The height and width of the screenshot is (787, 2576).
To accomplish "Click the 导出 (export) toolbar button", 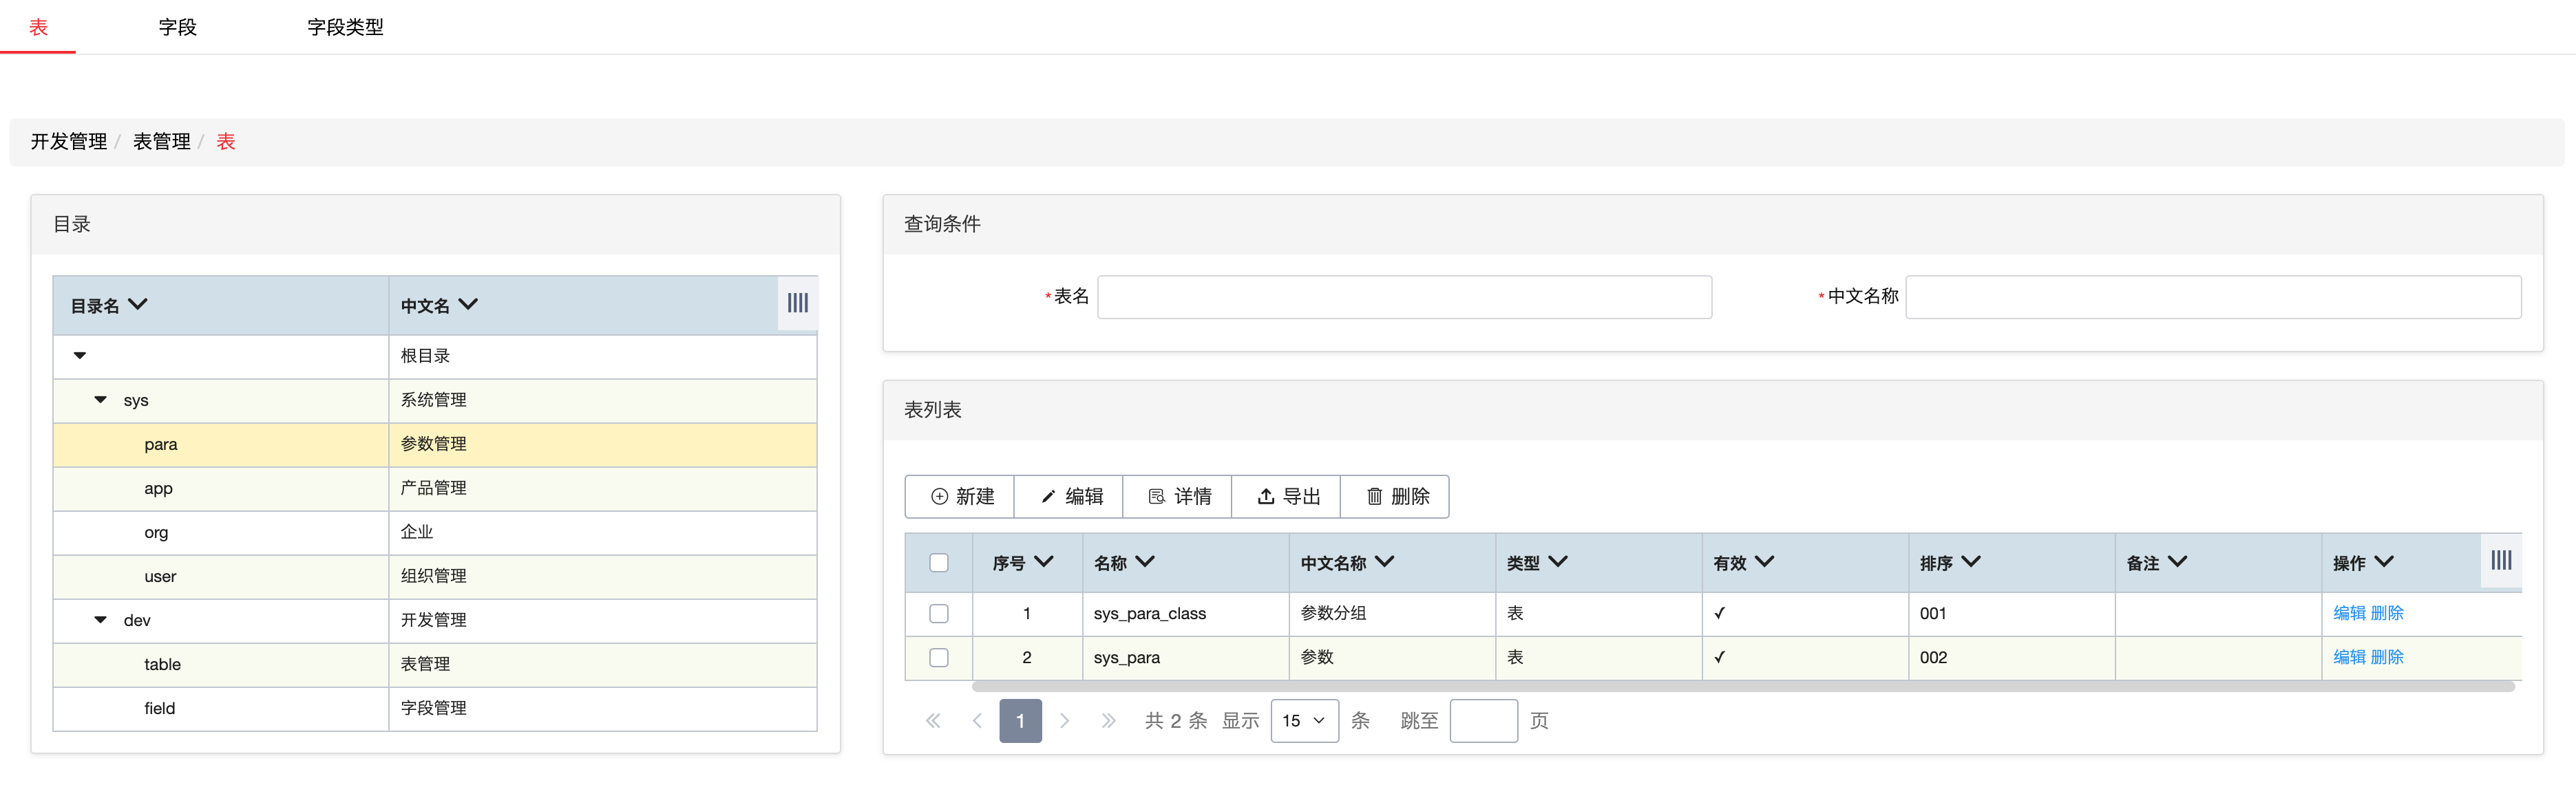I will [x=1286, y=497].
